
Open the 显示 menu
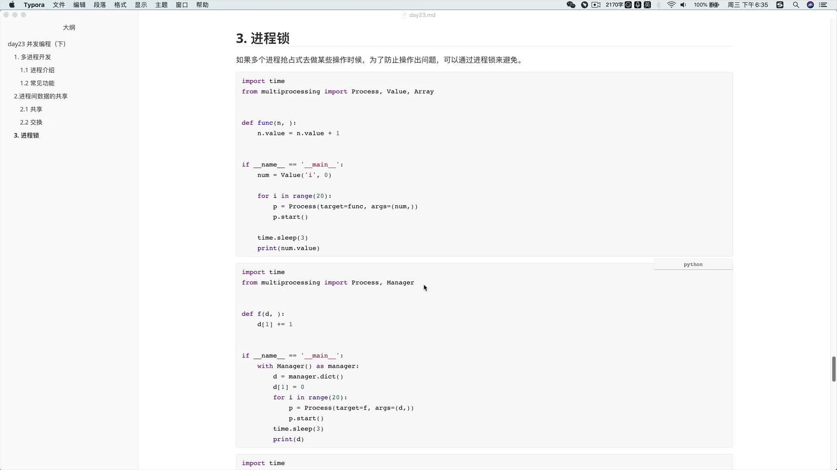[141, 5]
